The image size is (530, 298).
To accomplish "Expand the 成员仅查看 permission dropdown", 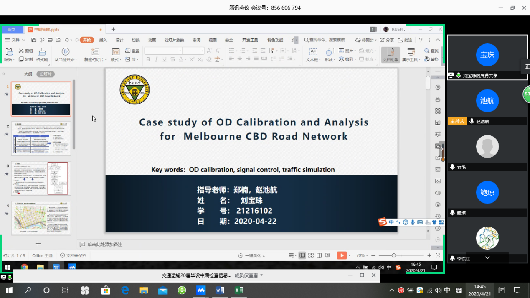I will (261, 275).
